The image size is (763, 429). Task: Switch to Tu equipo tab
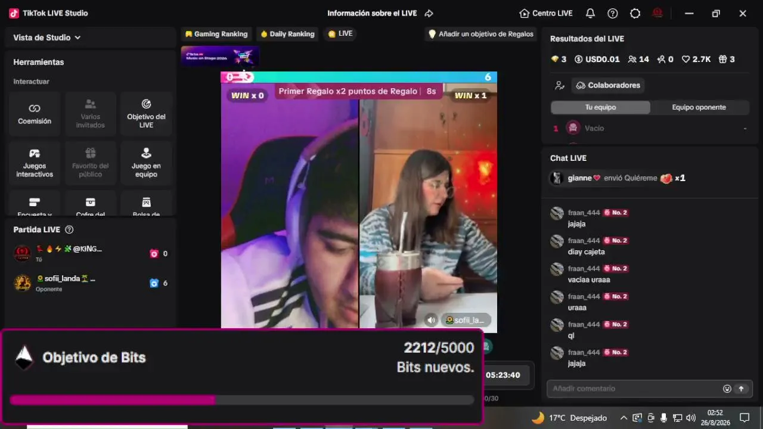coord(600,107)
